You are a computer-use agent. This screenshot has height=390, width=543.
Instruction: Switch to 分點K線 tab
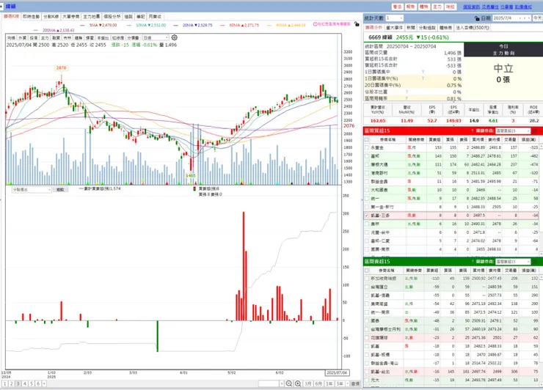[51, 16]
